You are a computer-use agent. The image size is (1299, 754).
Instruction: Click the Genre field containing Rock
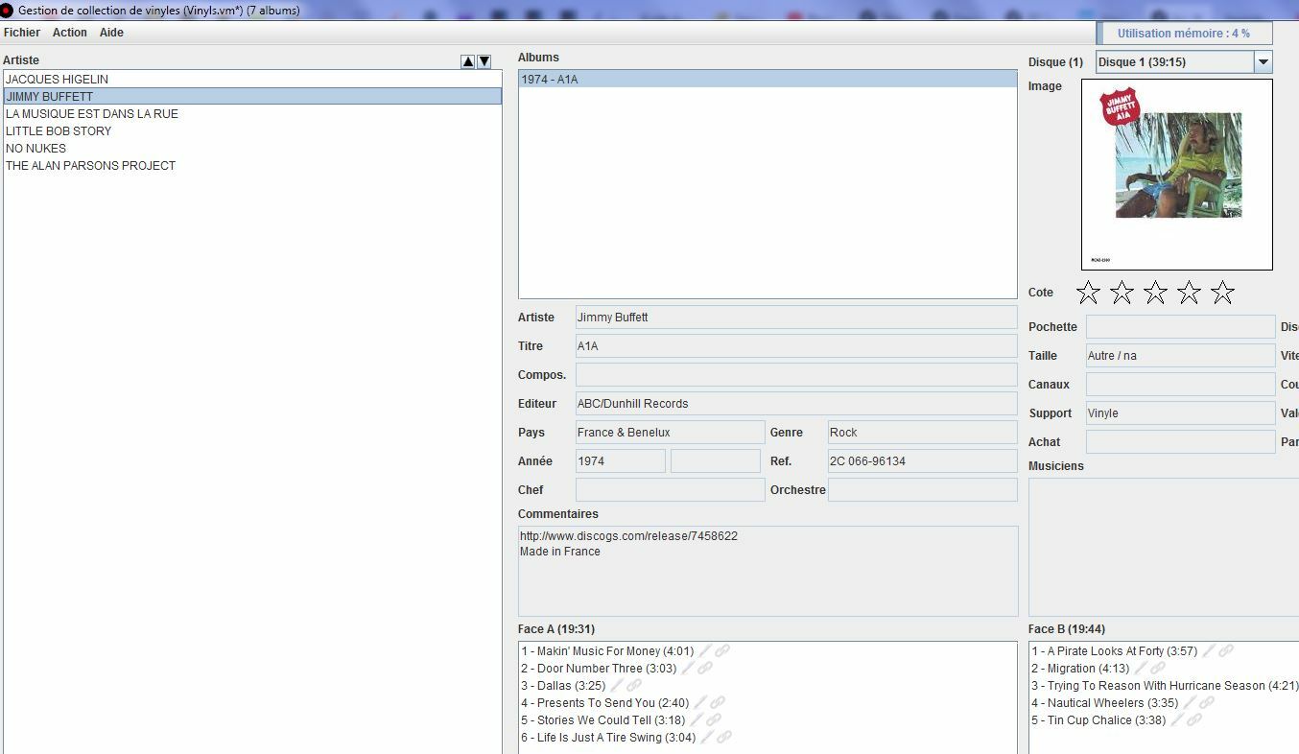922,433
